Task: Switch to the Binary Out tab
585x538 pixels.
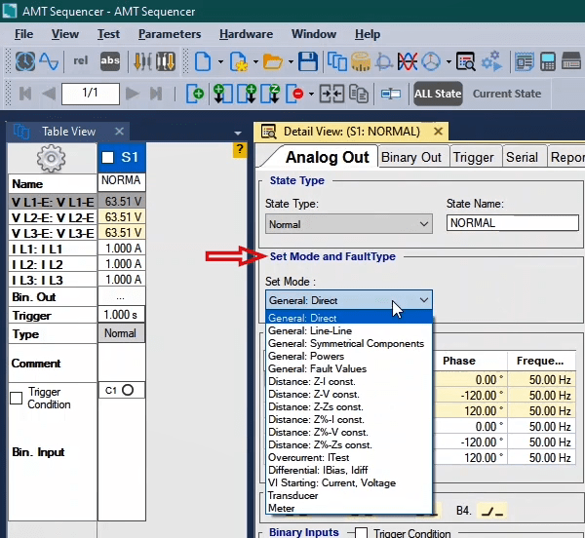Action: point(410,157)
